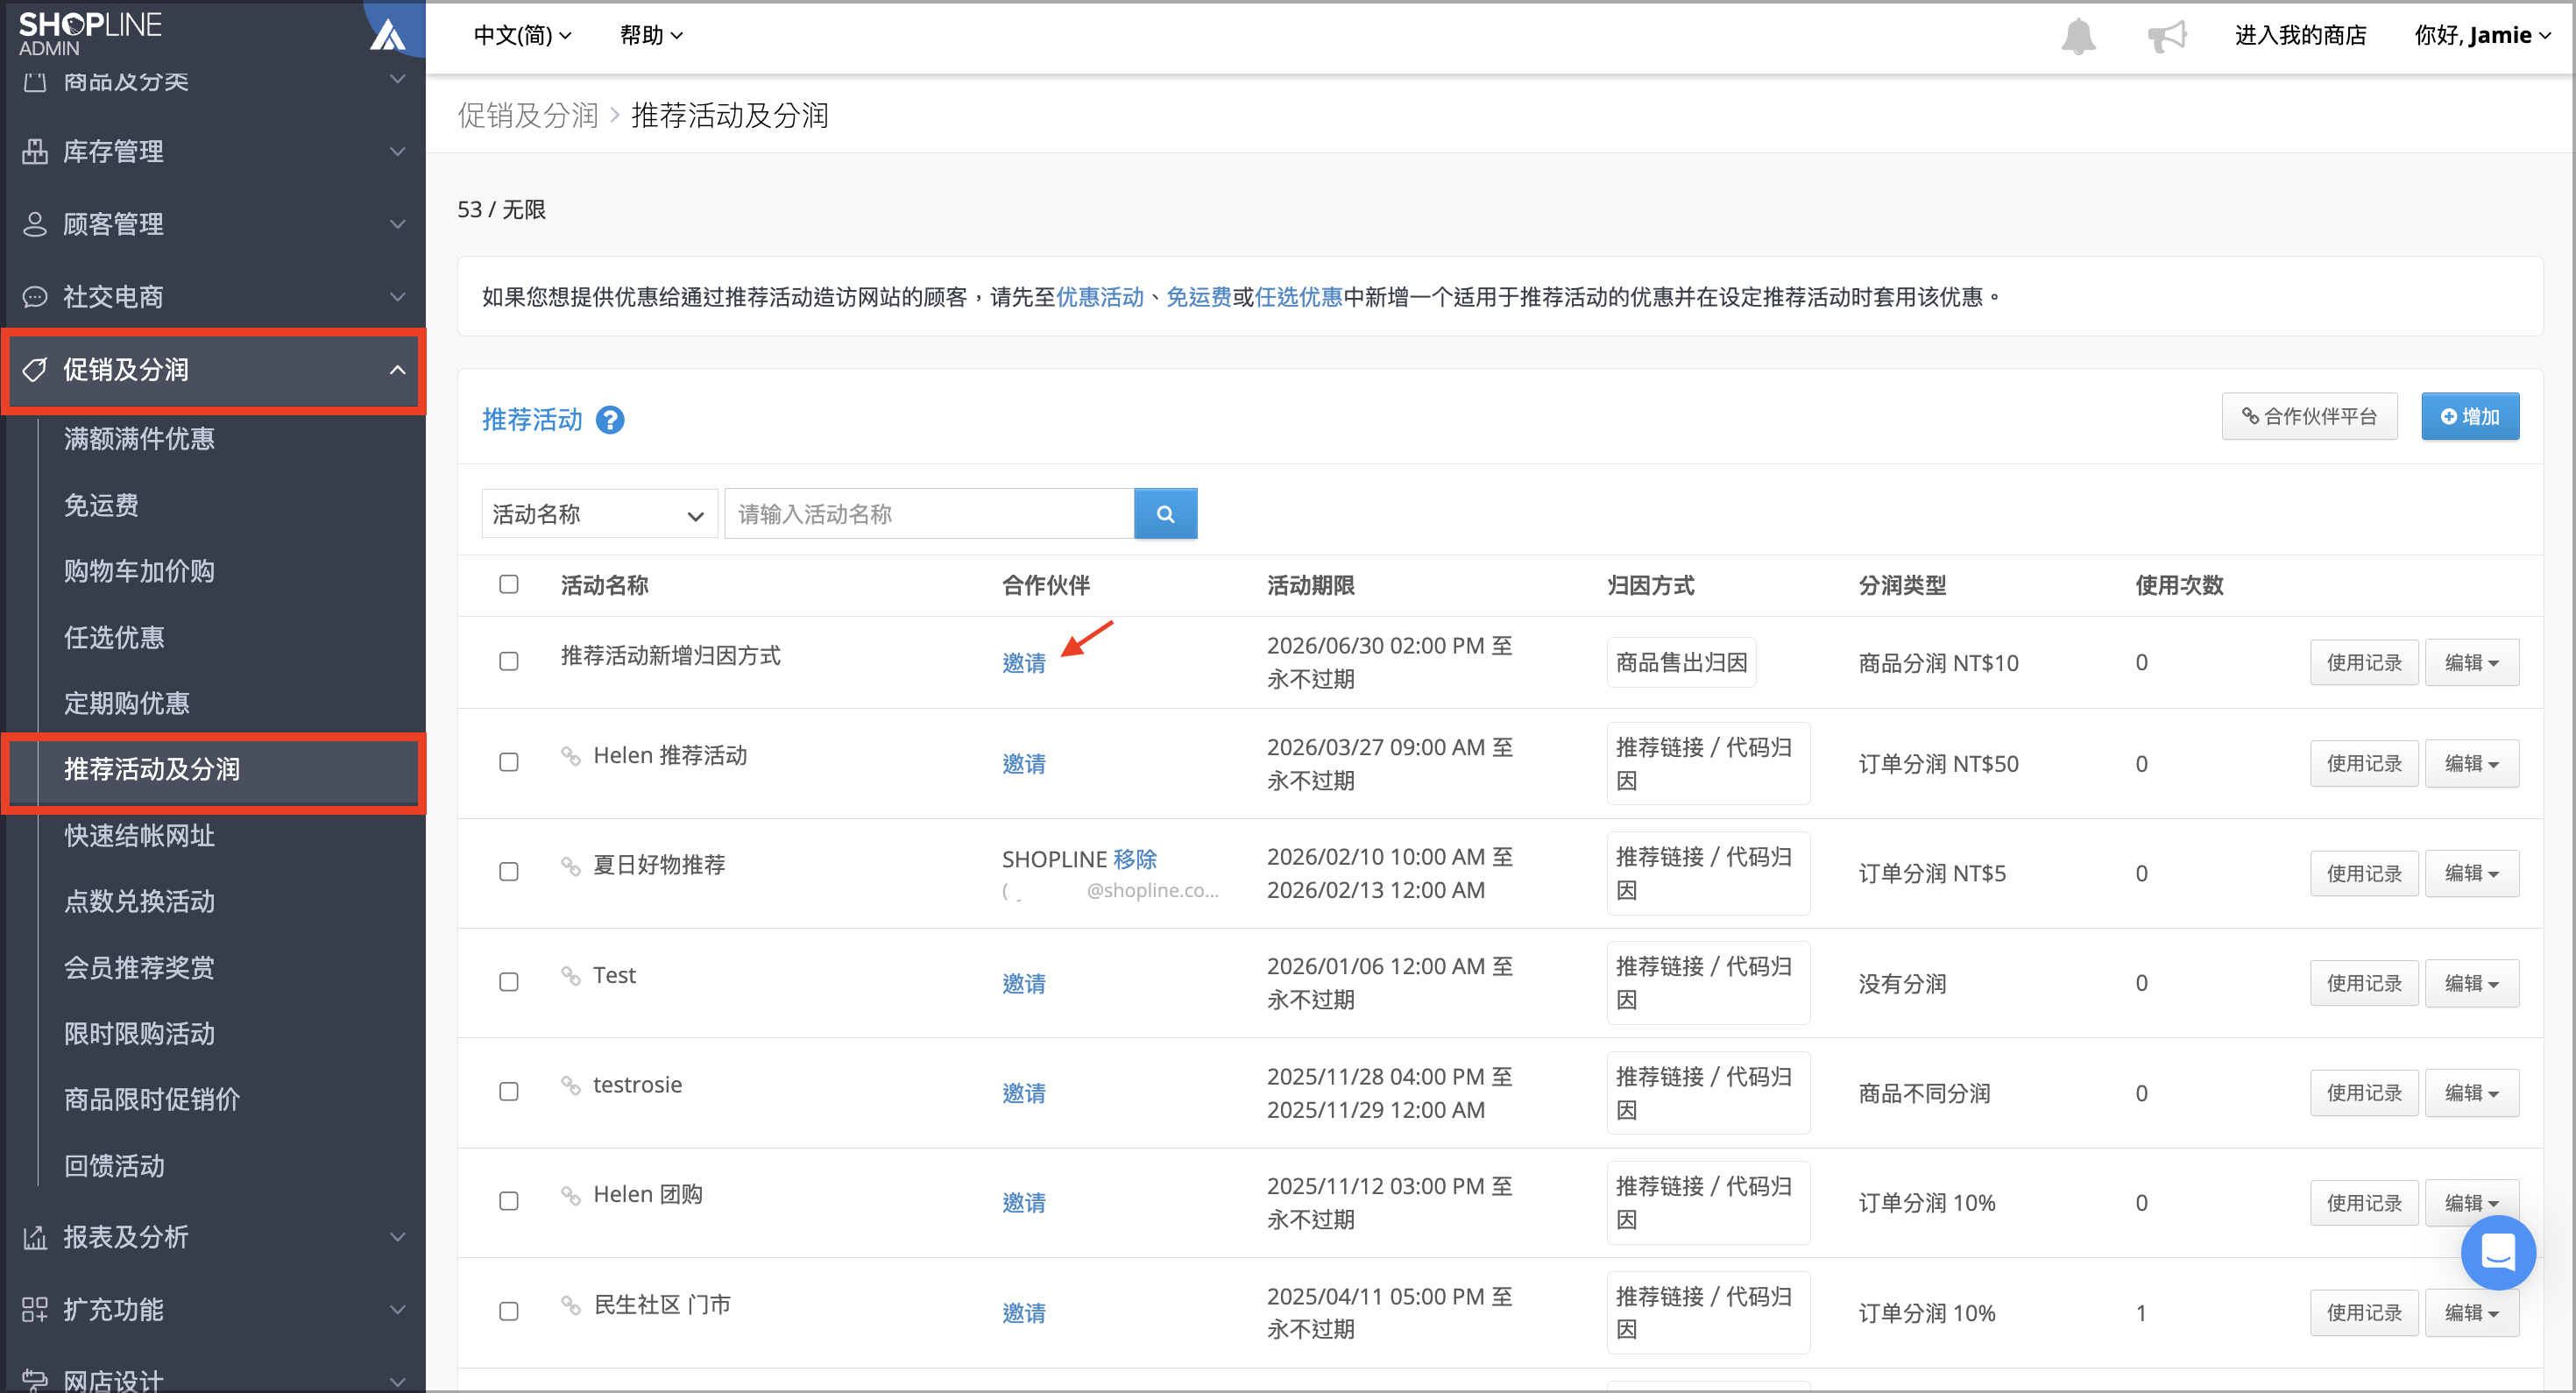The height and width of the screenshot is (1393, 2576).
Task: Click the blue search magnifier button
Action: click(x=1165, y=514)
